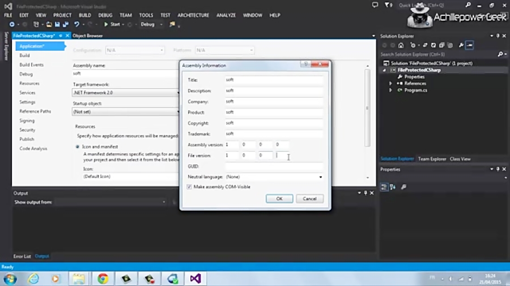This screenshot has width=510, height=286.
Task: Open the Neutral language dropdown
Action: click(x=274, y=177)
